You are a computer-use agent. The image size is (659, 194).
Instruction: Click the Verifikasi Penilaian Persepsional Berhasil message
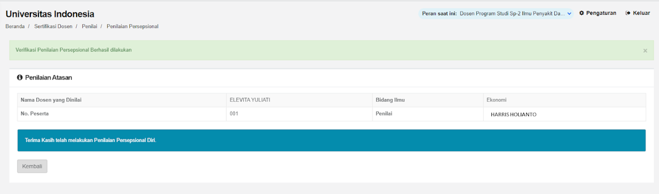tap(74, 50)
